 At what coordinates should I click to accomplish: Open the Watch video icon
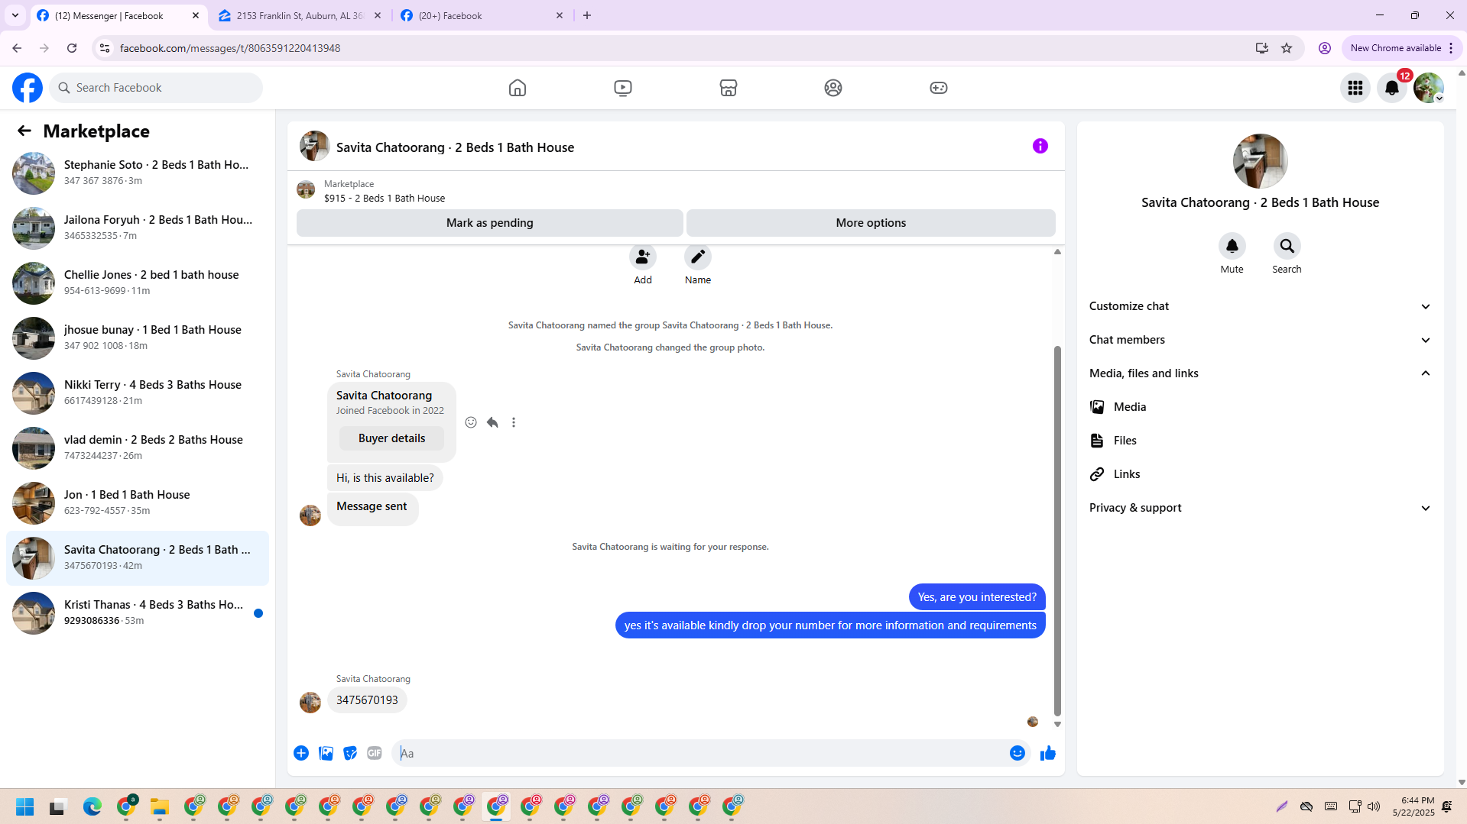tap(623, 88)
